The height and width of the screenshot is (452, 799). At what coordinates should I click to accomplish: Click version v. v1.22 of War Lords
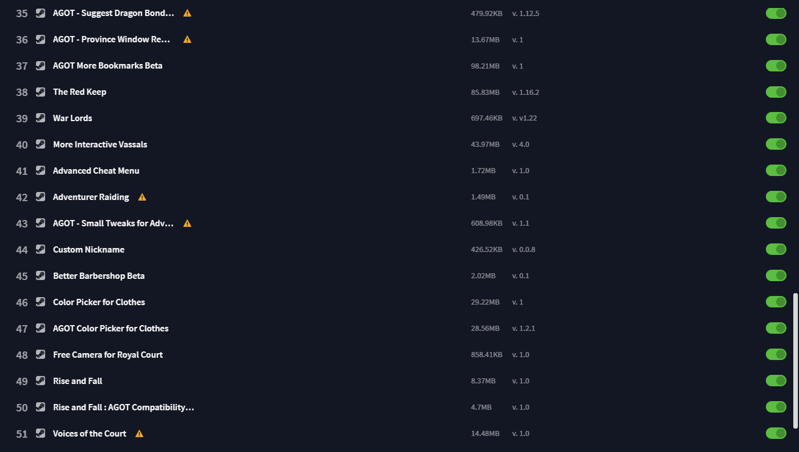tap(524, 118)
